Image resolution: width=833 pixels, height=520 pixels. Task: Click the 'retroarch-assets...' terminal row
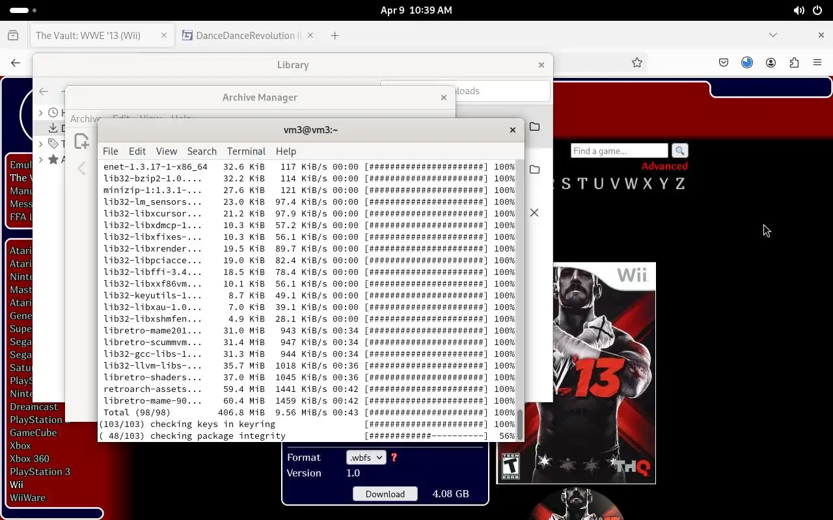click(308, 389)
